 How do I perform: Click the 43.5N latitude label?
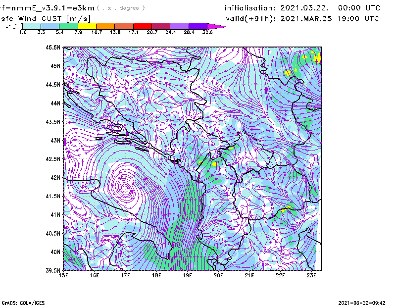point(53,122)
